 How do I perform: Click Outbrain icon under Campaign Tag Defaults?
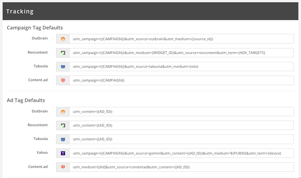pos(63,39)
